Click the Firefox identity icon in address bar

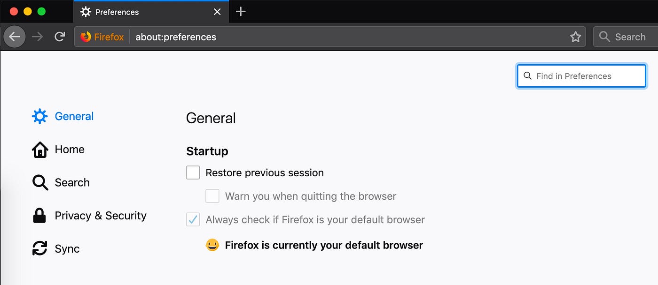point(86,37)
